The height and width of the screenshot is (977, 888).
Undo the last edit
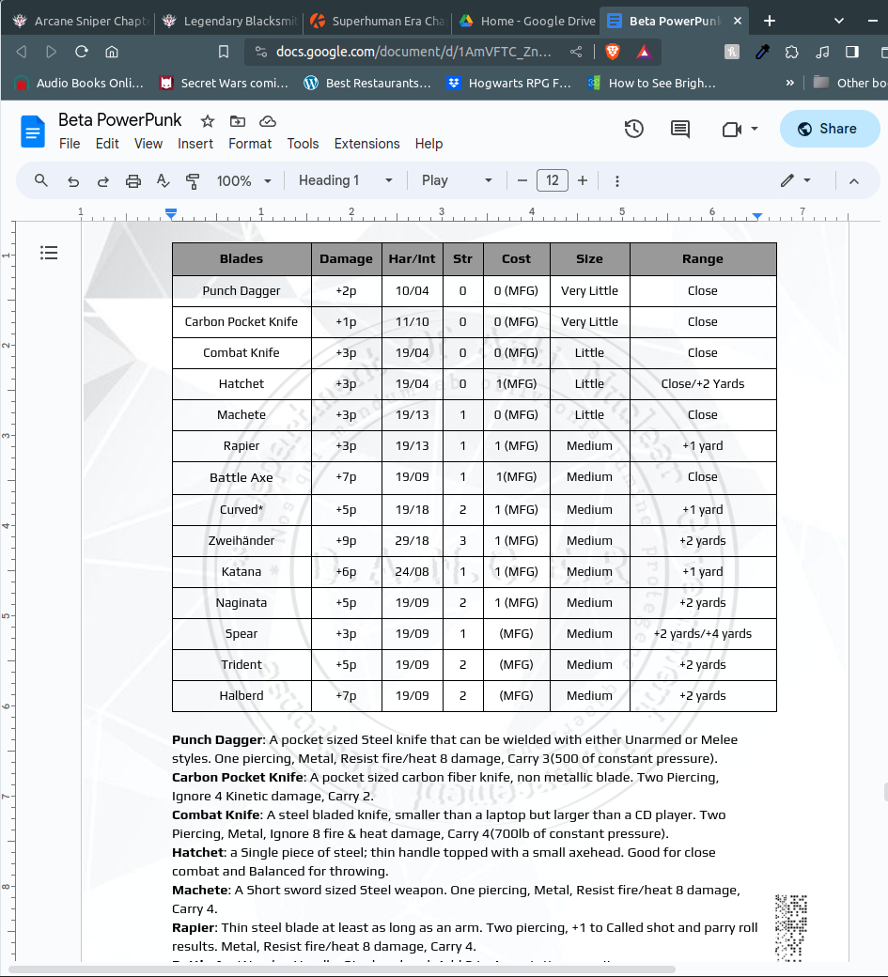[73, 180]
